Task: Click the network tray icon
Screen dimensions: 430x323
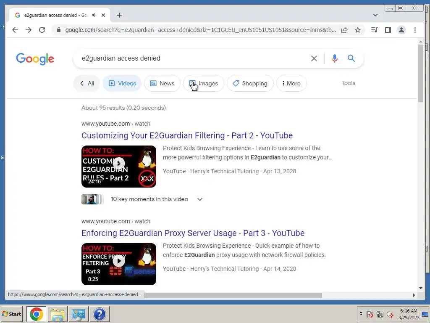Action: click(x=380, y=314)
